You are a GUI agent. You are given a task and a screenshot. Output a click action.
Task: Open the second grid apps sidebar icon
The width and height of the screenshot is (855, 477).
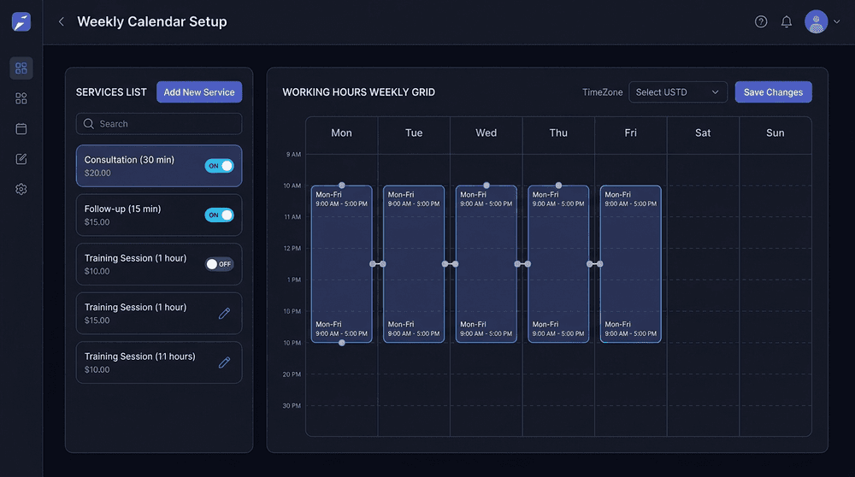(x=21, y=98)
